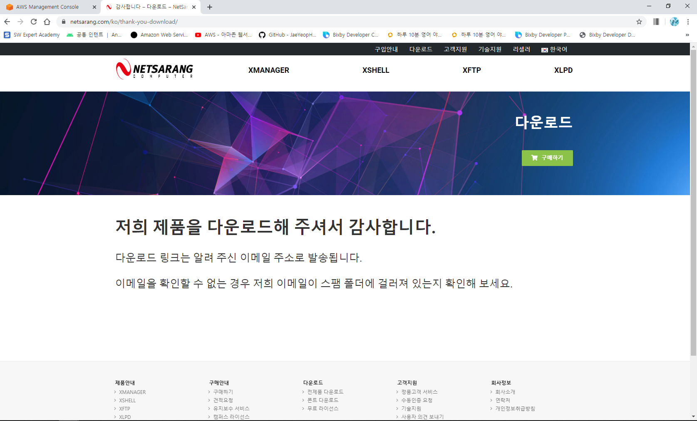This screenshot has height=421, width=697.
Task: Open footer 무료 라이선스 link
Action: 323,409
